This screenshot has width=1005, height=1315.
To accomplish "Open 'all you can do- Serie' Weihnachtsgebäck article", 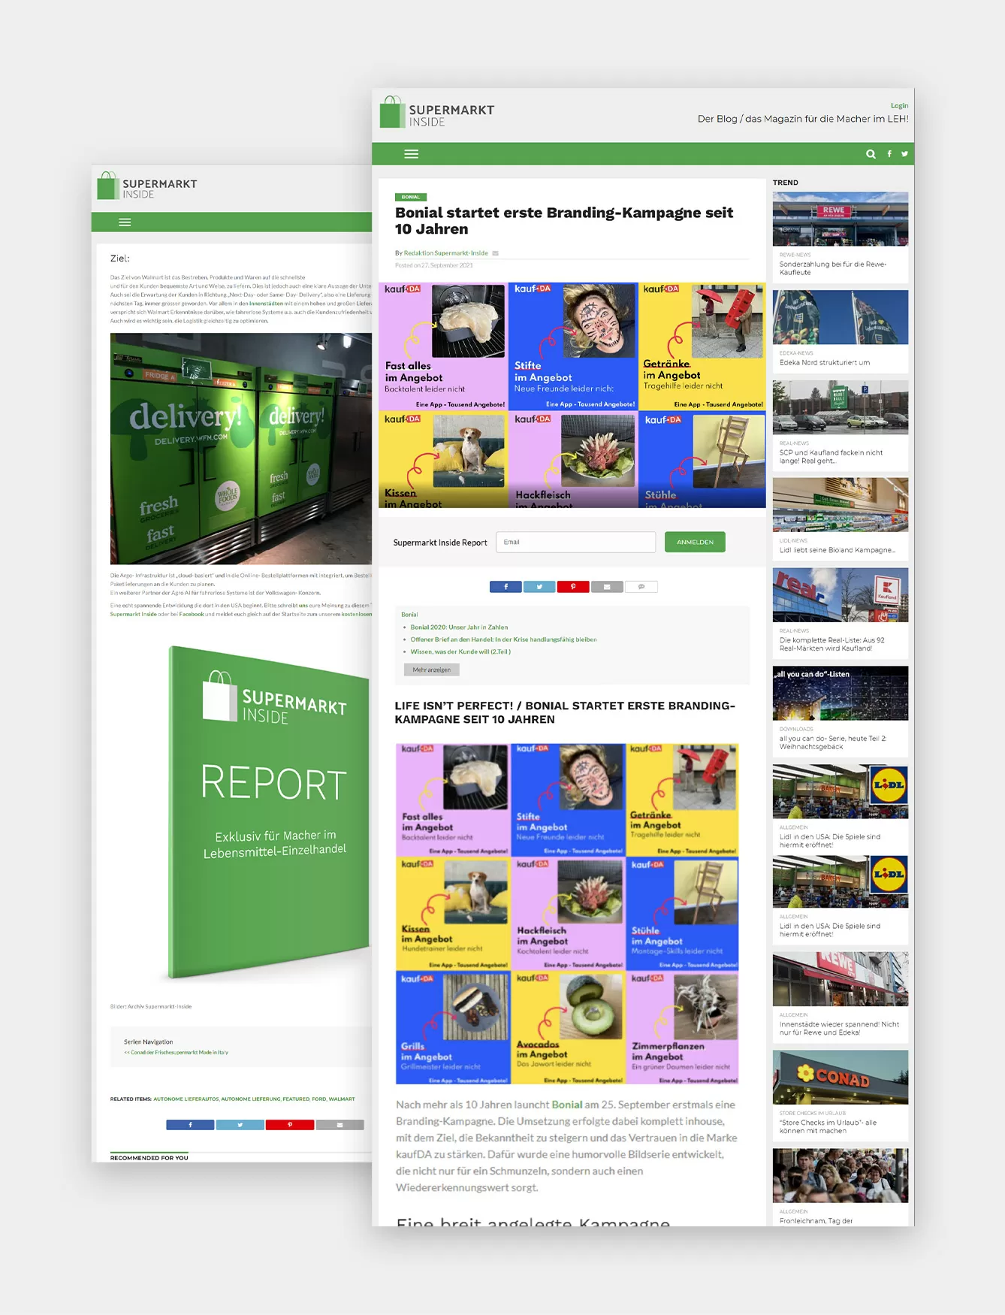I will (833, 742).
